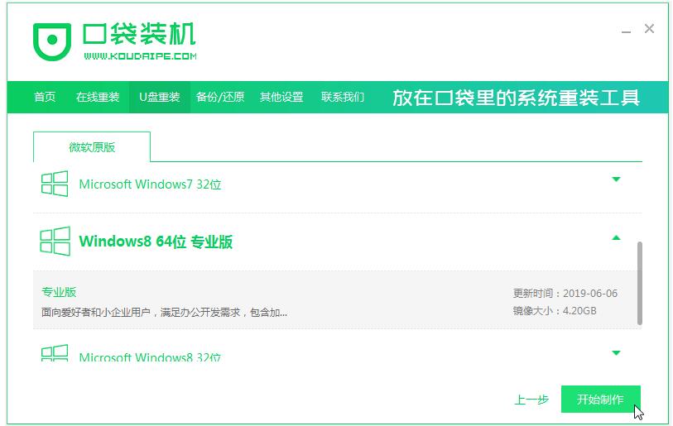Click the Microsoft Windows8 32位 row text
The width and height of the screenshot is (673, 426).
tap(150, 357)
